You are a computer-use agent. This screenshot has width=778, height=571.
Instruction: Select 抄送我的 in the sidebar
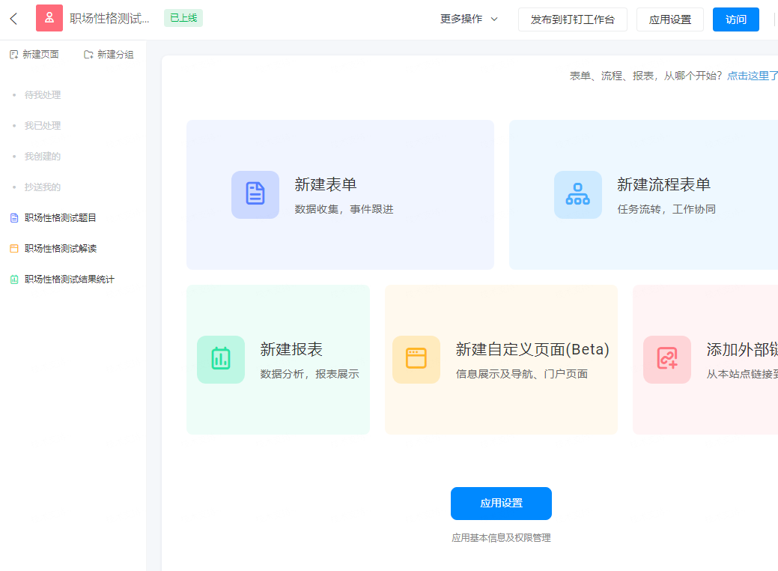click(x=43, y=187)
